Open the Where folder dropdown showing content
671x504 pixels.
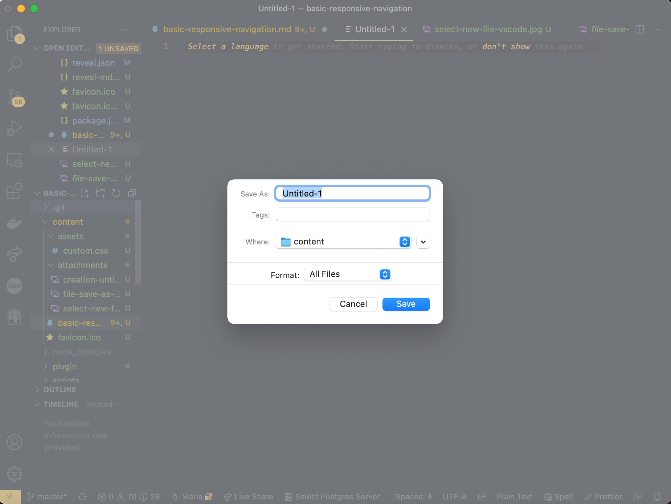coord(343,241)
